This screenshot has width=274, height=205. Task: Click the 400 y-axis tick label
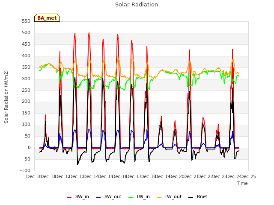(26, 56)
